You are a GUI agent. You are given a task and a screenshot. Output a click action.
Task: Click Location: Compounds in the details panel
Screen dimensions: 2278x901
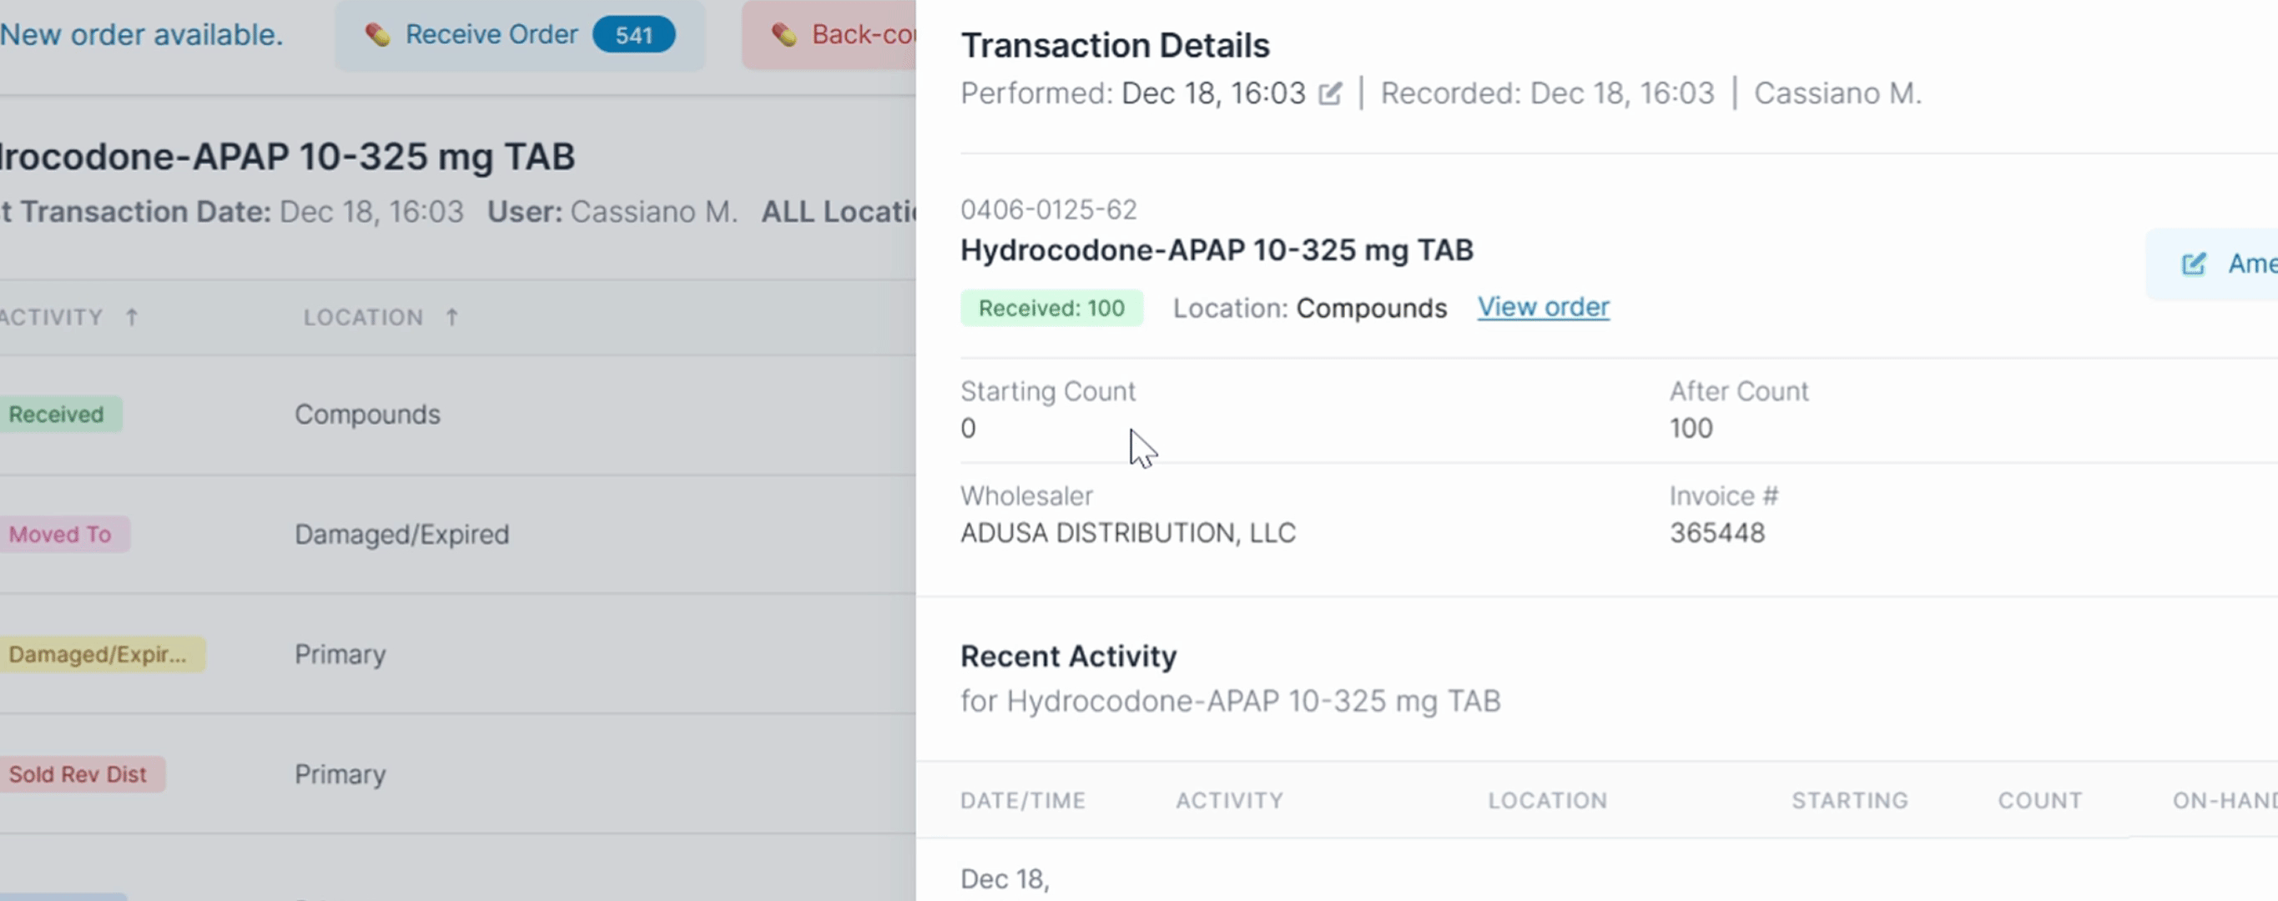coord(1310,308)
